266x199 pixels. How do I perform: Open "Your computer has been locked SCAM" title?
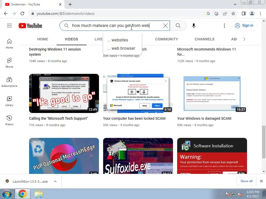[134, 118]
